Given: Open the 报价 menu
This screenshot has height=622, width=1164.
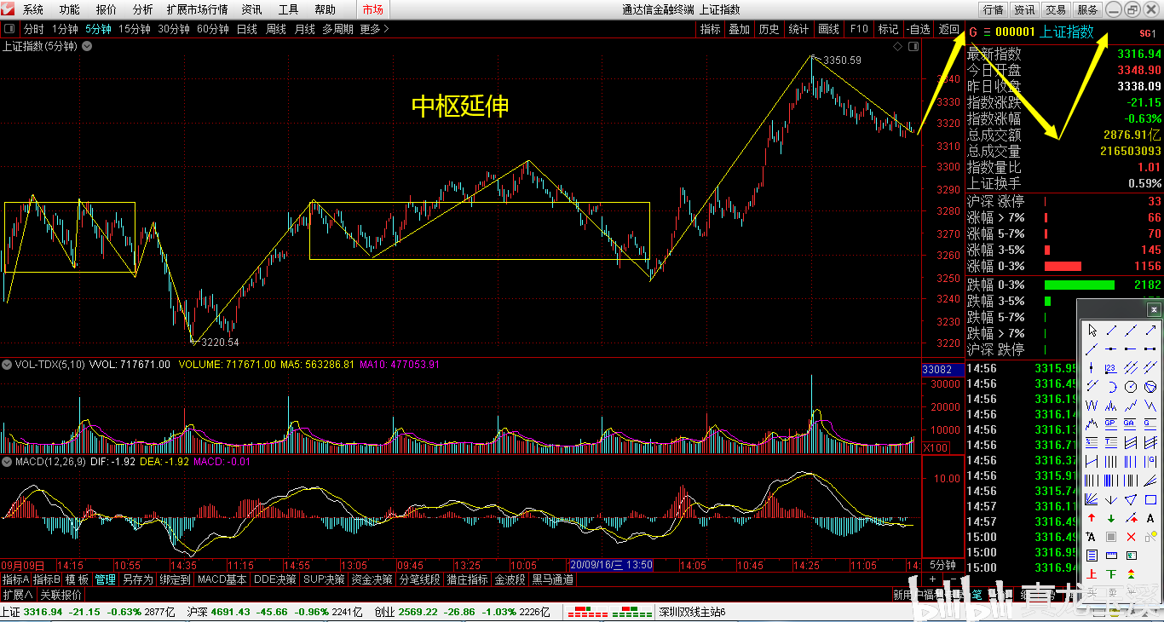Looking at the screenshot, I should pyautogui.click(x=107, y=9).
